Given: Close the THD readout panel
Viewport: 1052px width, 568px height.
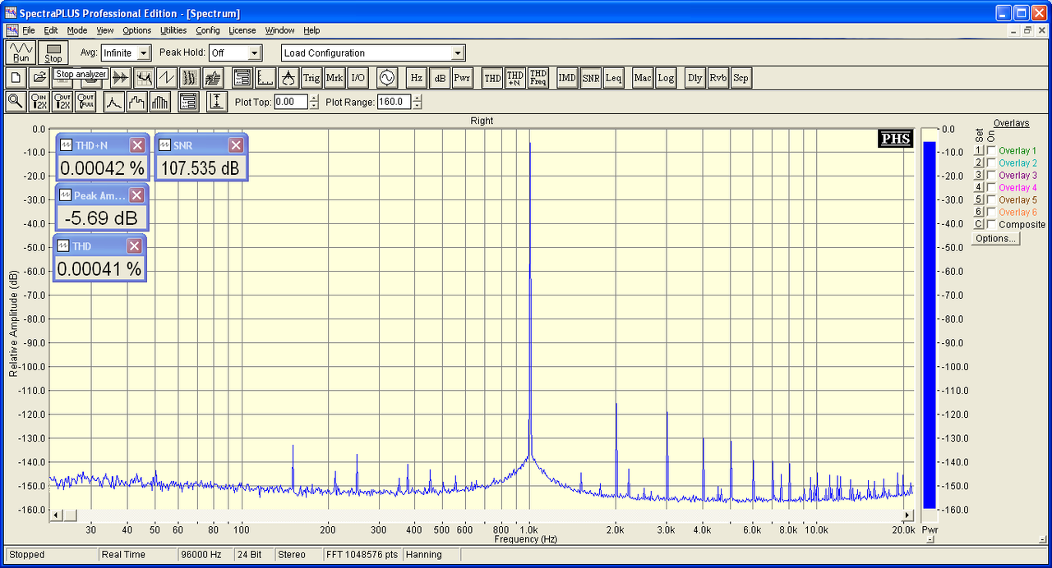Looking at the screenshot, I should click(x=134, y=246).
